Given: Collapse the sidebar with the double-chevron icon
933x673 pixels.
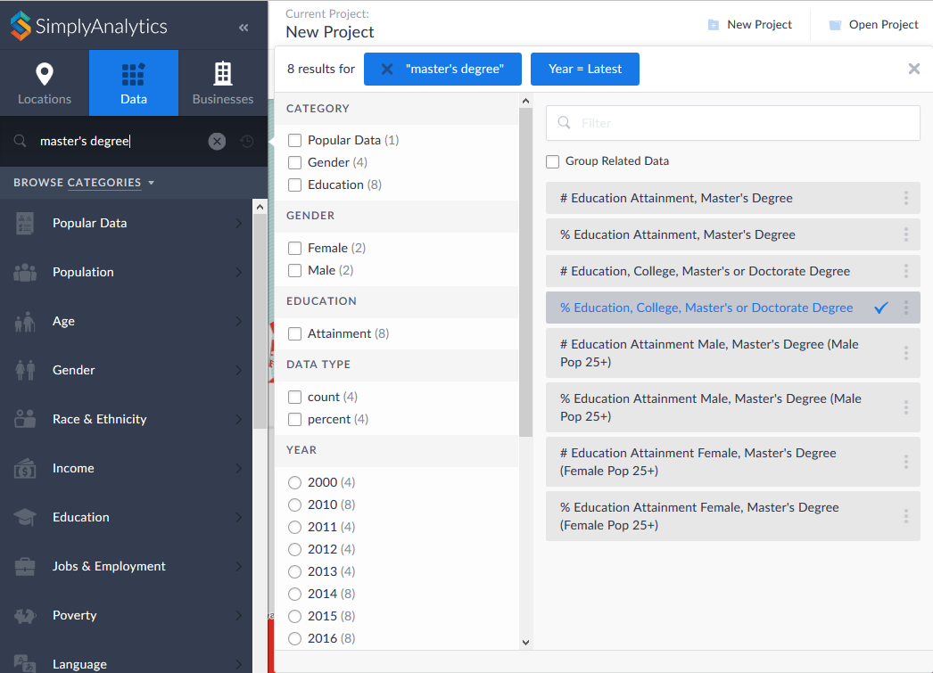Looking at the screenshot, I should pos(244,28).
